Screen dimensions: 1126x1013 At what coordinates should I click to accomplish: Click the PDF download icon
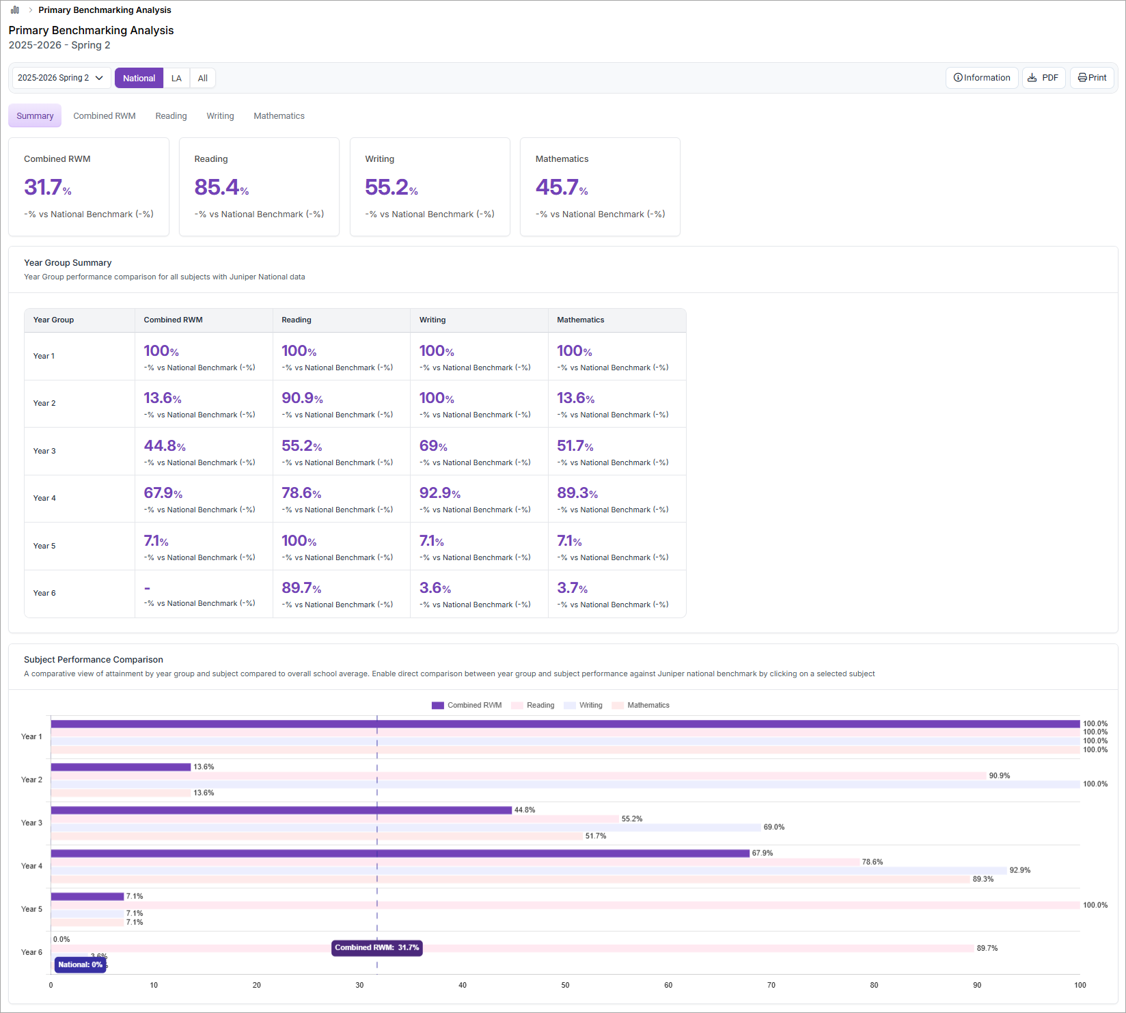(x=1032, y=78)
